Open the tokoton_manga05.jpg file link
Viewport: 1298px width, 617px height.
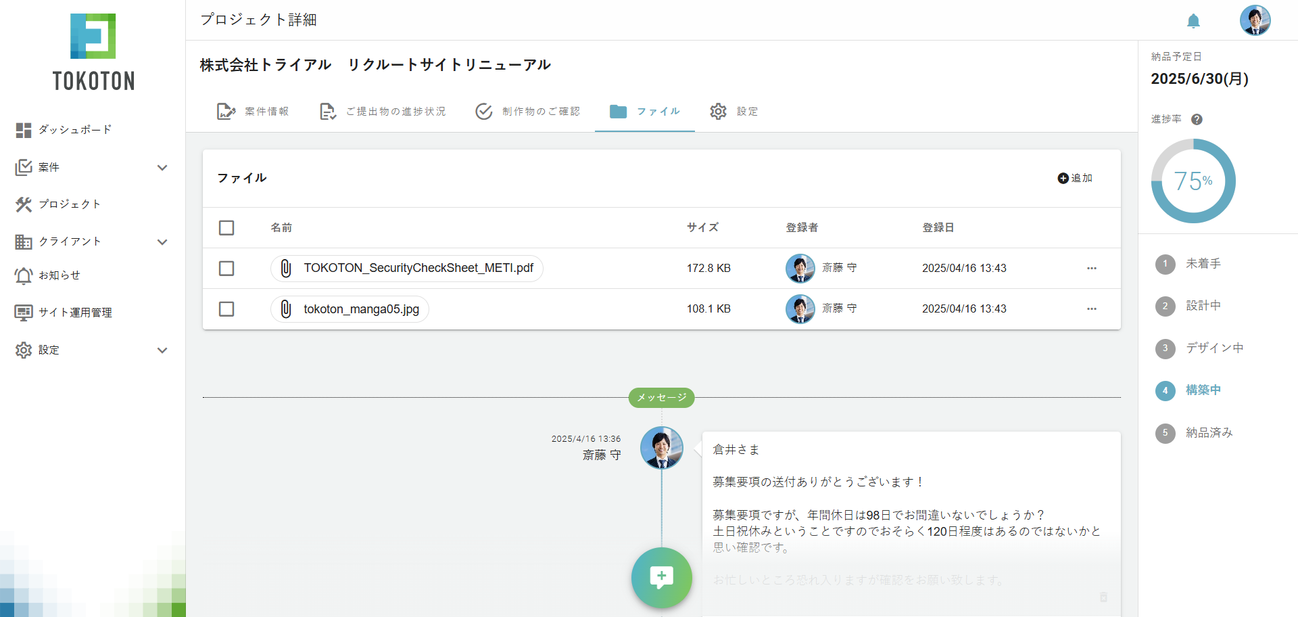click(x=360, y=309)
